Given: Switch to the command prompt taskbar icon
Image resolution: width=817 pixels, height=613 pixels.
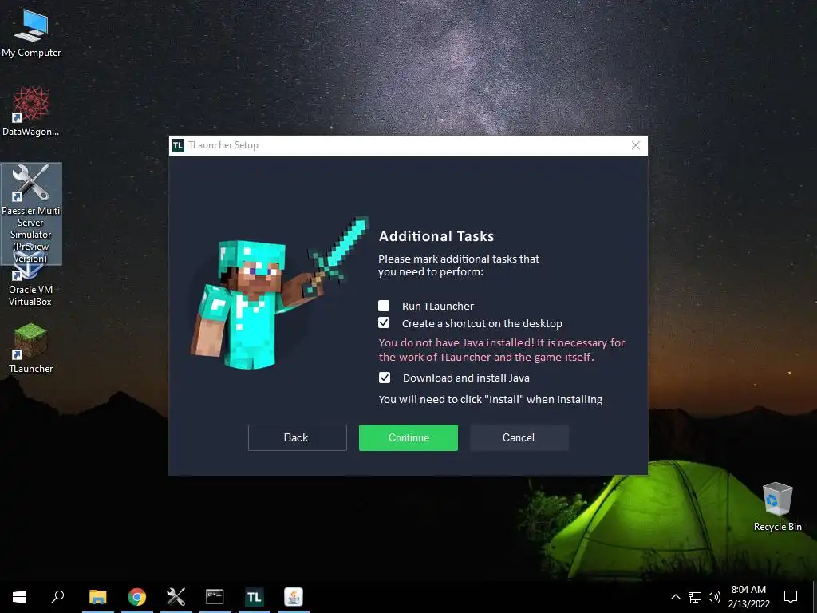Looking at the screenshot, I should point(215,597).
